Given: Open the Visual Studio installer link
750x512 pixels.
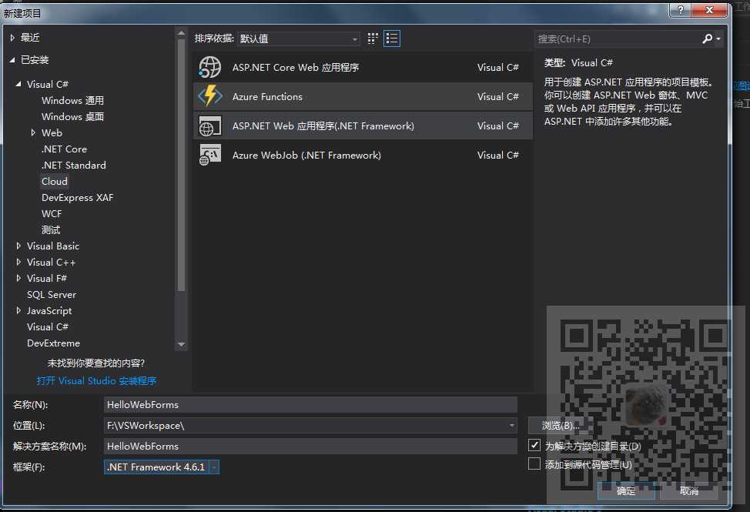Looking at the screenshot, I should [96, 381].
